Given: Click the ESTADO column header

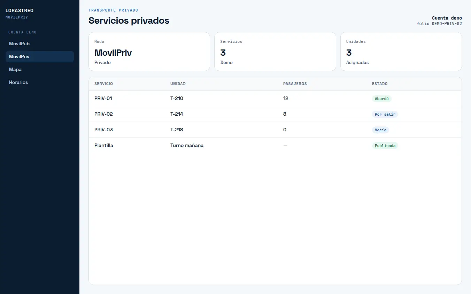Looking at the screenshot, I should click(x=380, y=84).
